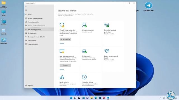Go to Device performance & health sidebar entry

tap(39, 37)
